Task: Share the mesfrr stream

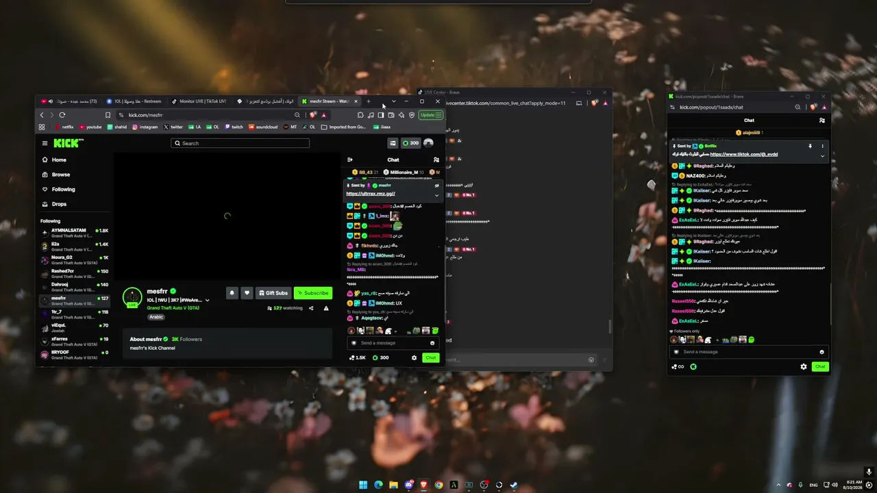Action: [x=311, y=308]
